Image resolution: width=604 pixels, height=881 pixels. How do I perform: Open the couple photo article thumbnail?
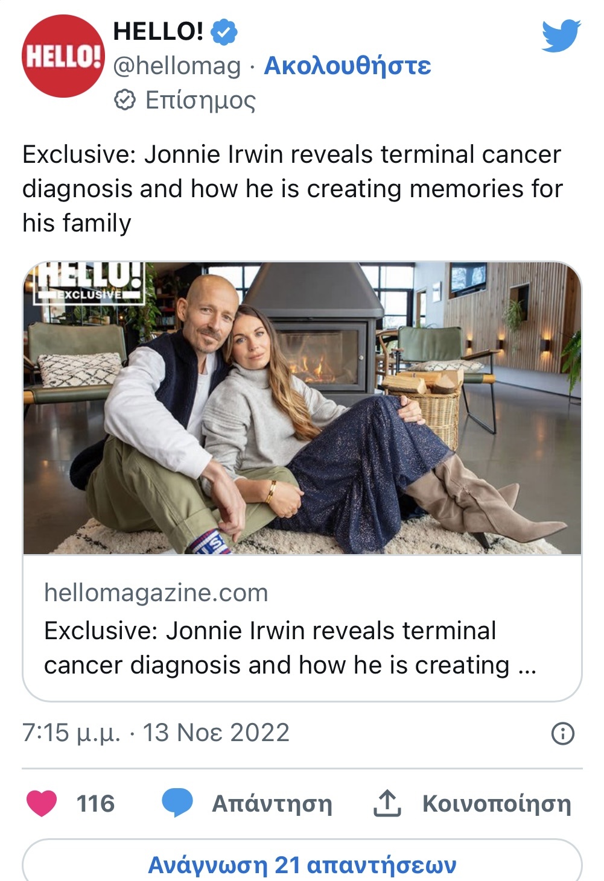(302, 408)
